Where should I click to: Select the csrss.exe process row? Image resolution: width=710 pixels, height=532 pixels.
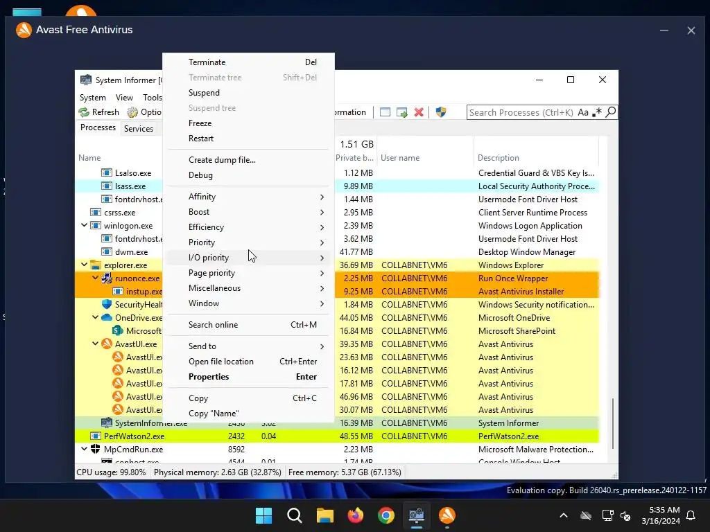337,212
